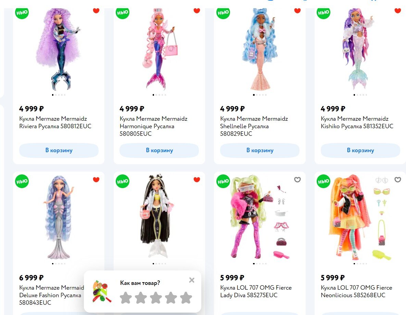The image size is (406, 315).
Task: Remove Kishiko doll from favorites
Action: [398, 11]
